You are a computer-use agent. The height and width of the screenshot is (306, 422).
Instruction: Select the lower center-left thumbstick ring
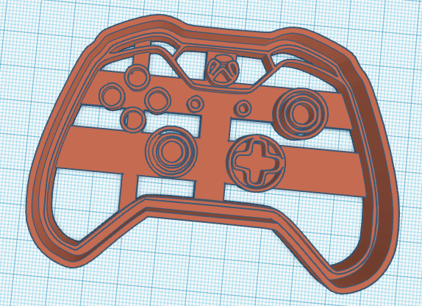click(x=171, y=151)
